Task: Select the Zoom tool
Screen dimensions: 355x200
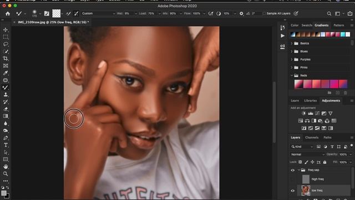Action: [6, 174]
